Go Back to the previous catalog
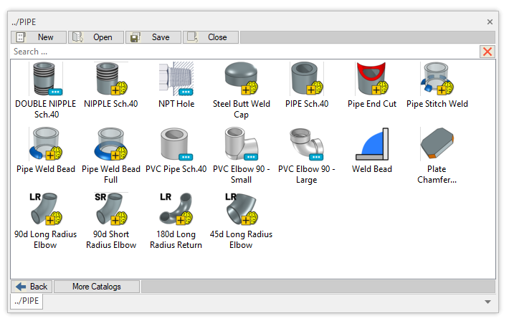The height and width of the screenshot is (321, 514). click(32, 287)
